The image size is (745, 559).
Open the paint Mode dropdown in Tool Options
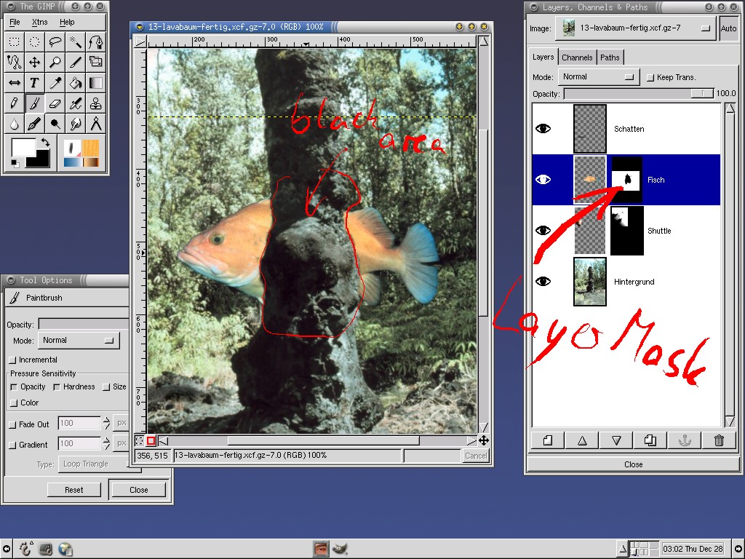pyautogui.click(x=79, y=340)
